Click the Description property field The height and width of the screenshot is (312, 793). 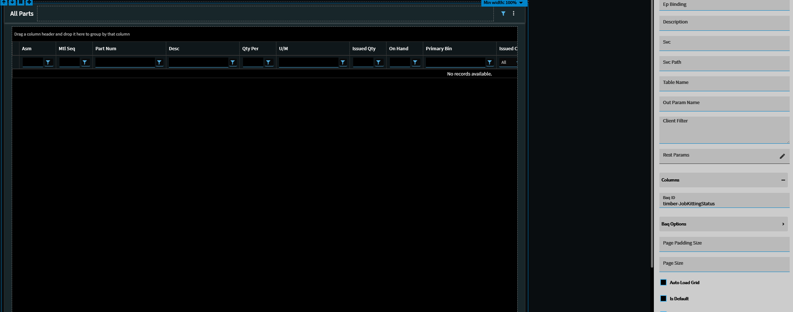724,23
